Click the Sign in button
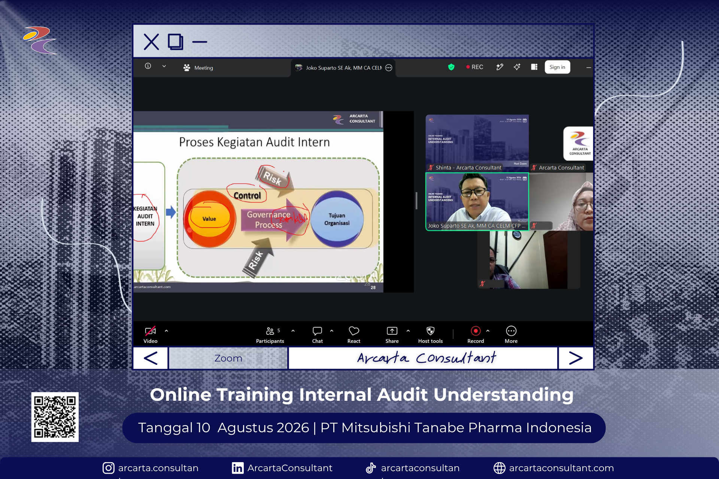Screen dimensions: 719x479 point(557,67)
